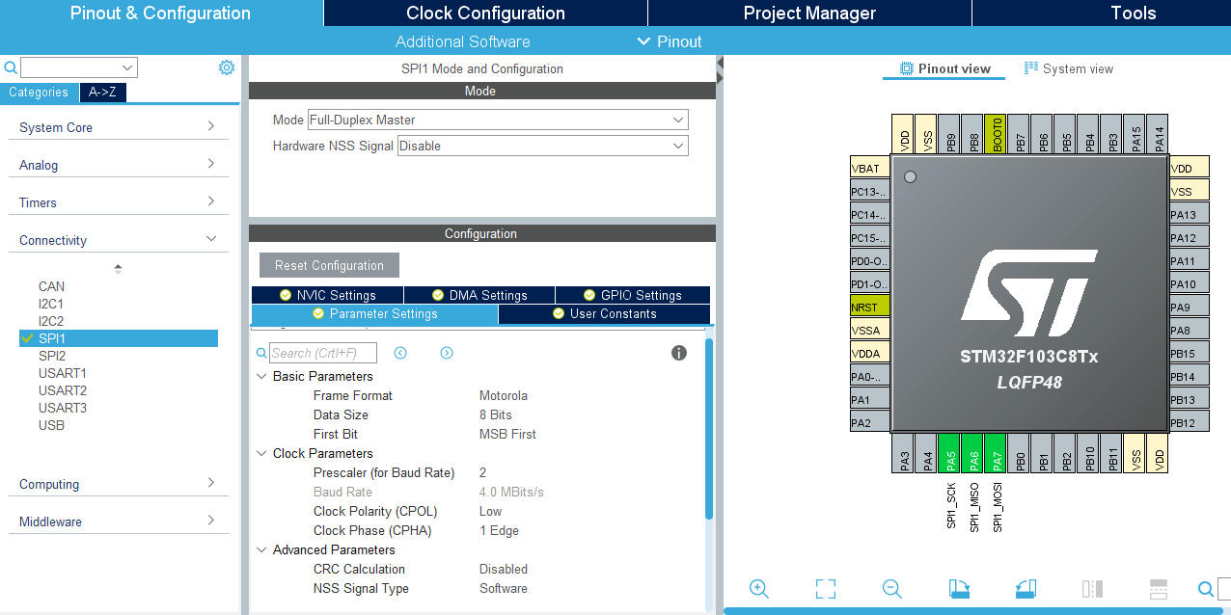Collapse the Connectivity category
This screenshot has height=615, width=1231.
[119, 240]
